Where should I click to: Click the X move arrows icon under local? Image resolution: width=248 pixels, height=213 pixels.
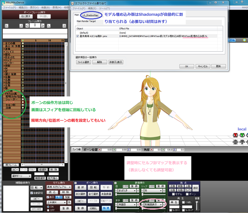pos(235,142)
